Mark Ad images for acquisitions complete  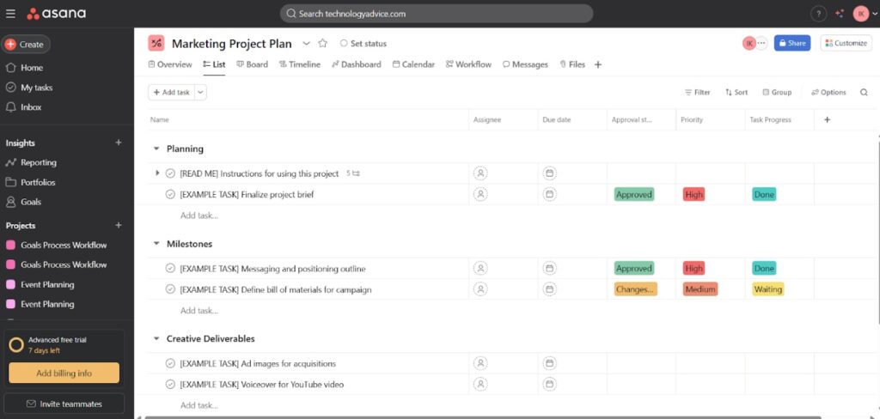171,363
